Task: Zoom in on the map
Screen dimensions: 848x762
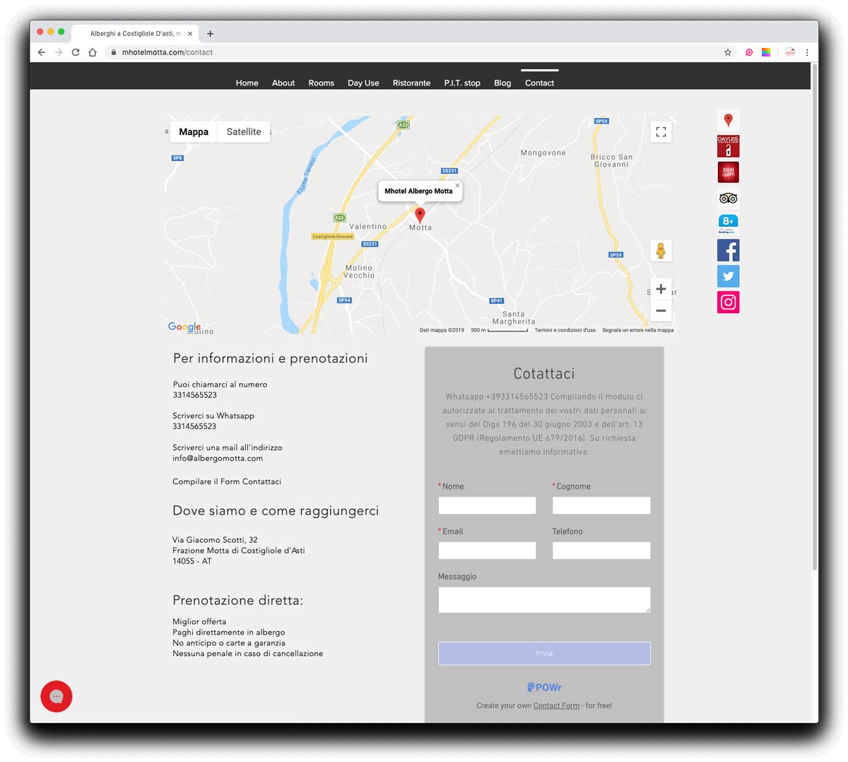Action: [661, 288]
